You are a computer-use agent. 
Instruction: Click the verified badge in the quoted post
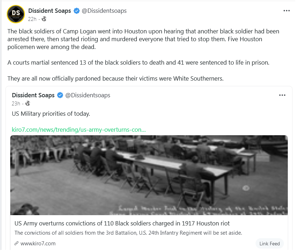point(60,95)
